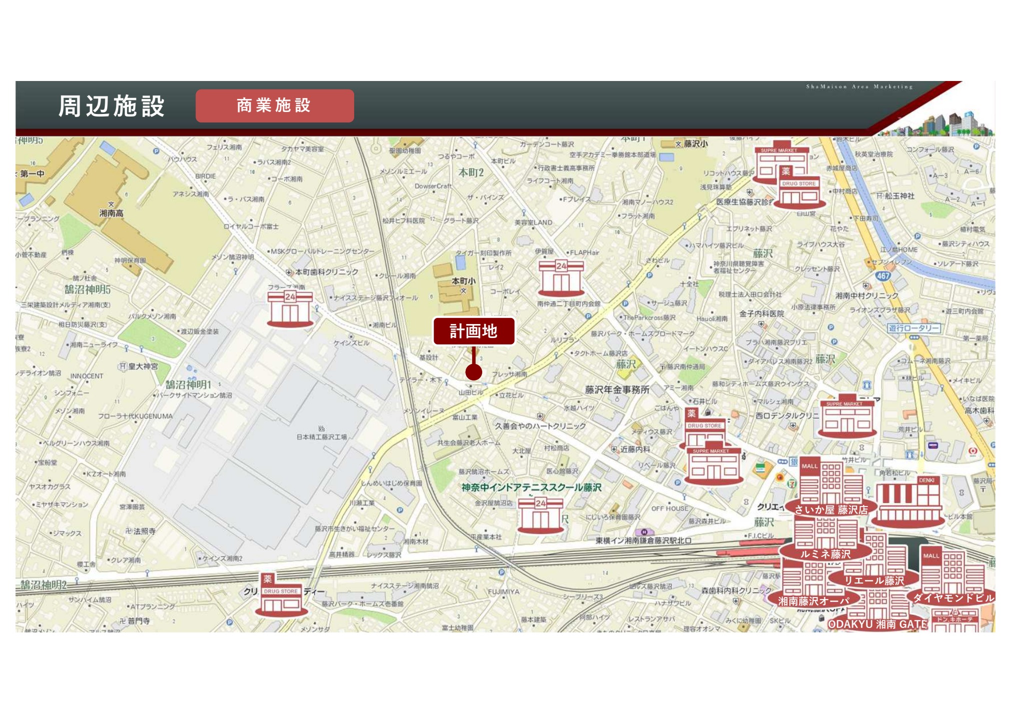This screenshot has width=1011, height=714.
Task: Click the 商業施設 category button
Action: (x=275, y=105)
